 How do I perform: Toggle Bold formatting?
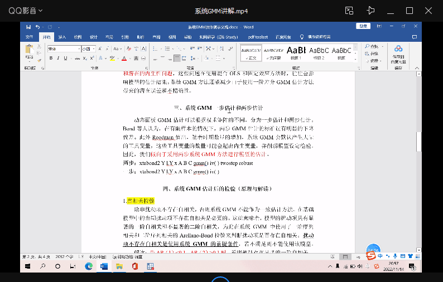[51, 58]
